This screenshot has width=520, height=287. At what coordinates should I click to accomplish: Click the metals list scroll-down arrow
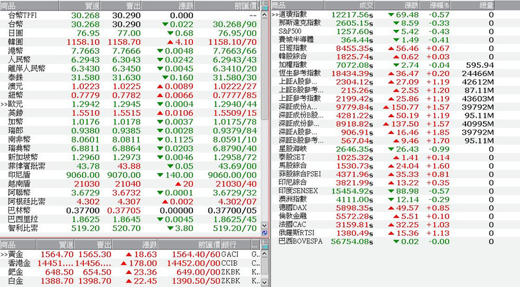265,282
